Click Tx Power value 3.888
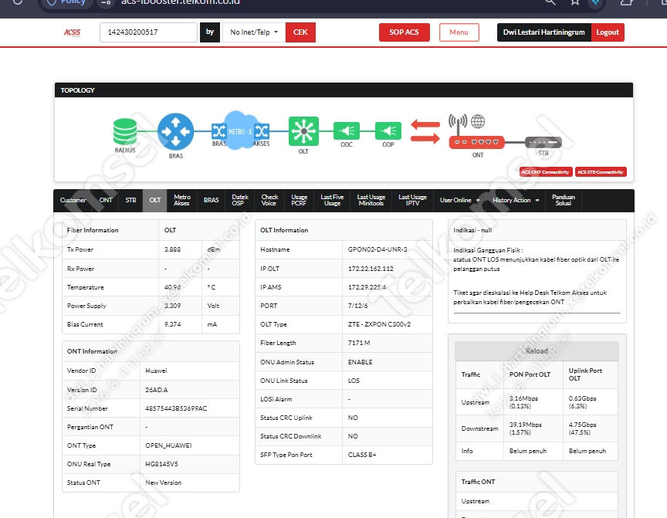This screenshot has height=518, width=667. point(172,249)
